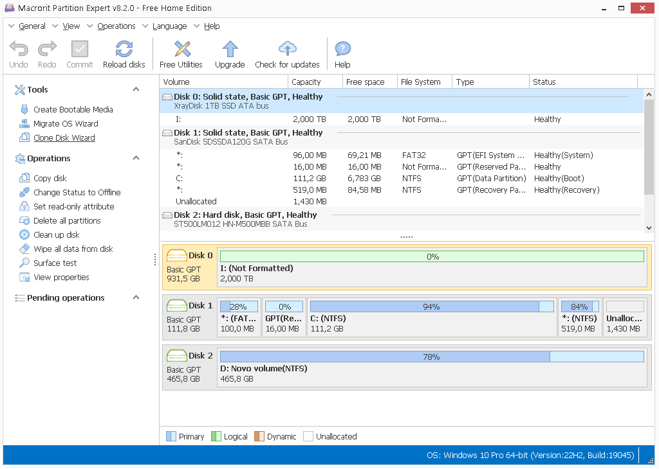Open the View menu
659x469 pixels.
point(71,26)
